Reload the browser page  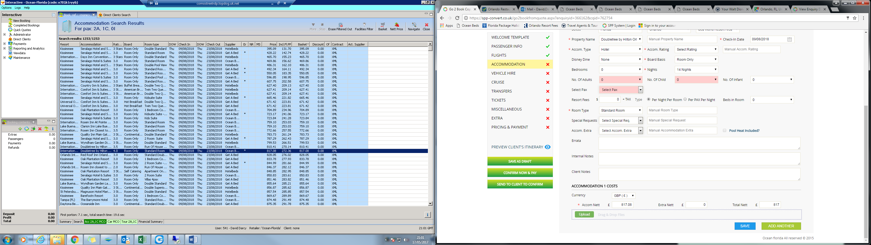click(x=457, y=18)
